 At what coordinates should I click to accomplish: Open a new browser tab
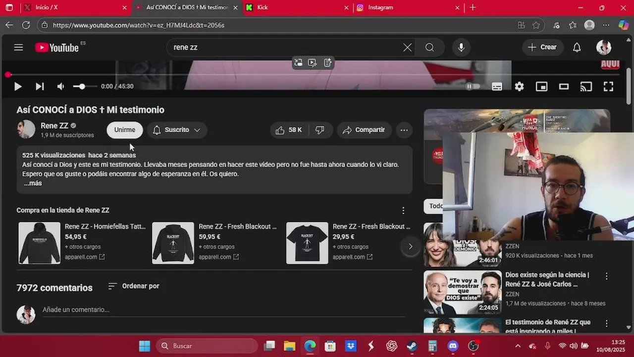[473, 7]
